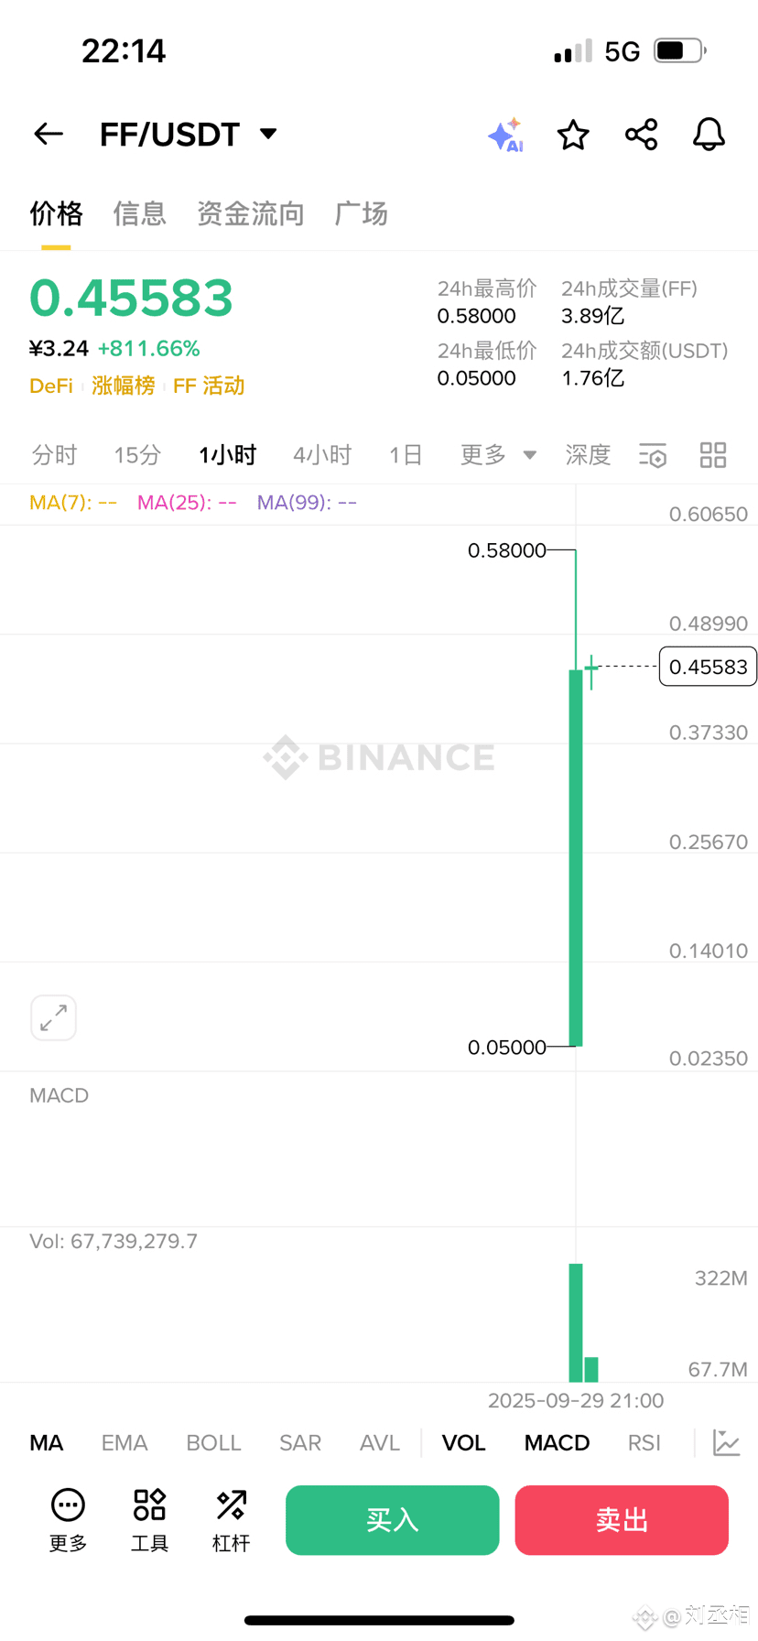Switch to the 资金流向 tab
The image size is (758, 1641).
251,214
